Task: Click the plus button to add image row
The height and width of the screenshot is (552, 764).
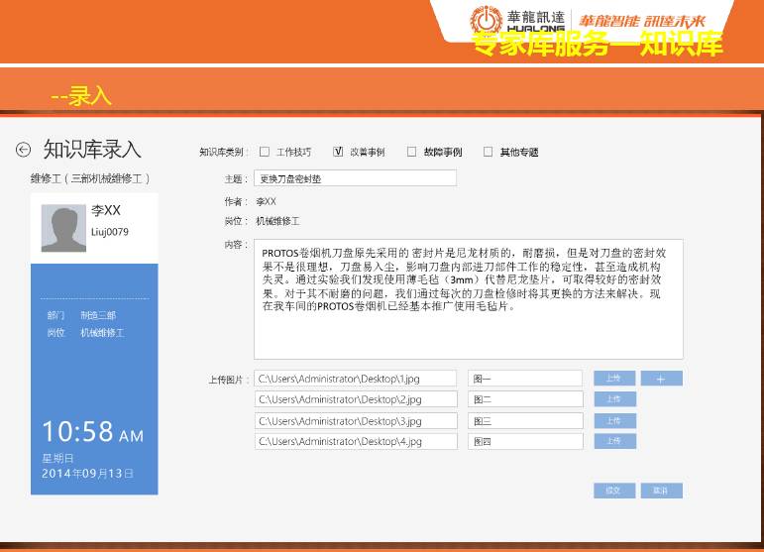Action: pos(661,379)
